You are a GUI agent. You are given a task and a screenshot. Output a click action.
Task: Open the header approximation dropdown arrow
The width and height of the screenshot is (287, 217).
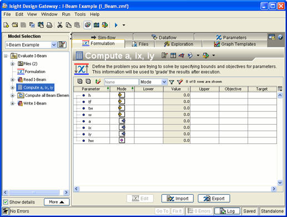(213, 55)
